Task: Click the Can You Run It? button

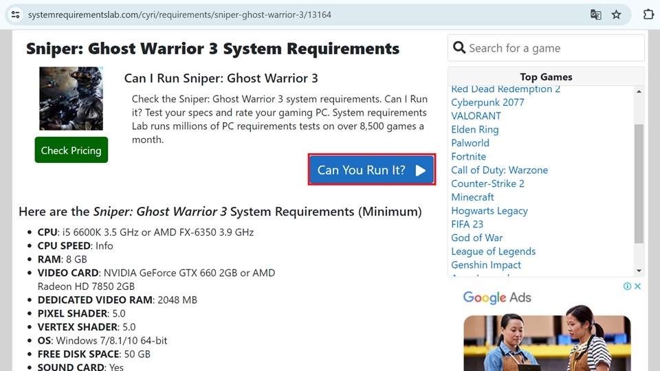Action: 371,170
